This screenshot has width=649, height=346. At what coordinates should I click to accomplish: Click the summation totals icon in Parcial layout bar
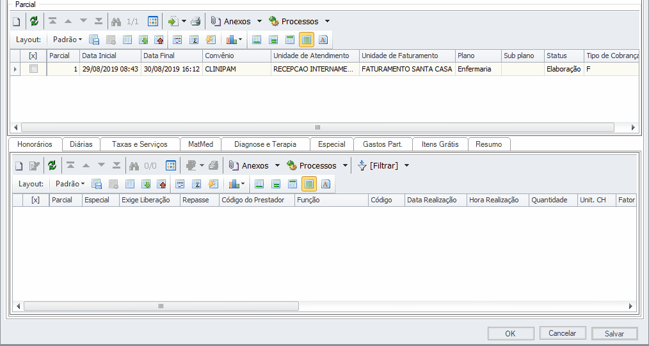pos(194,40)
